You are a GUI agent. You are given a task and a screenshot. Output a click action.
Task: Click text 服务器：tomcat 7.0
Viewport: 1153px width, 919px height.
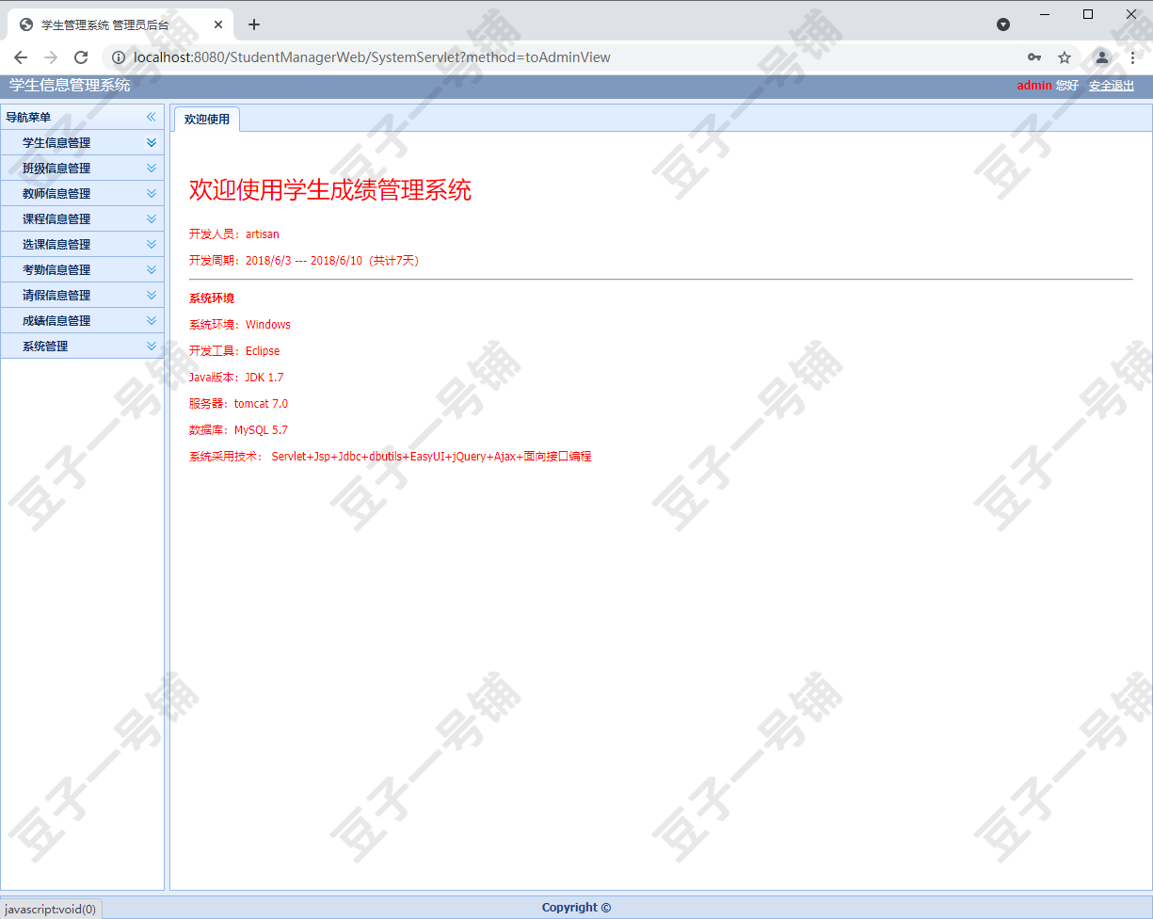(238, 404)
